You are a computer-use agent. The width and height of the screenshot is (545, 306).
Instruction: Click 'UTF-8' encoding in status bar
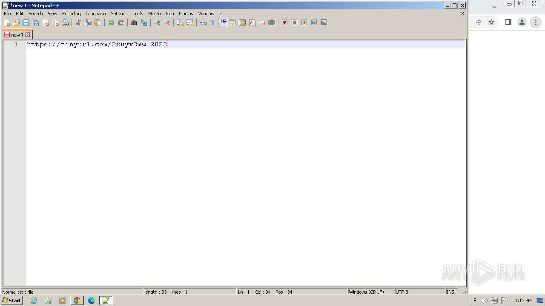402,292
